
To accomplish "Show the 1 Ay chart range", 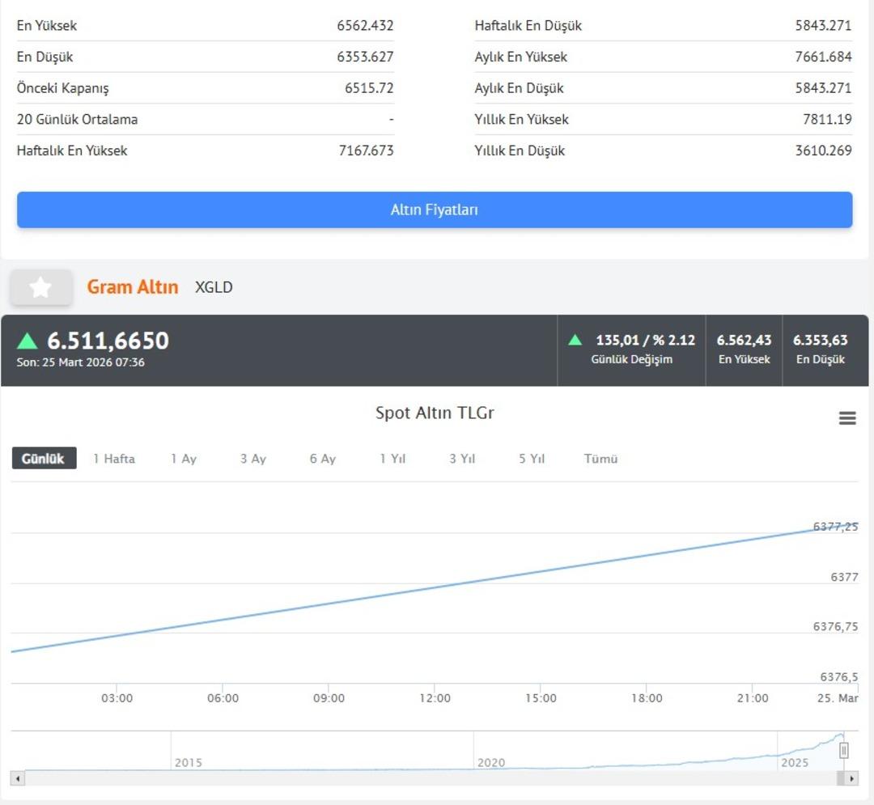I will click(x=184, y=459).
